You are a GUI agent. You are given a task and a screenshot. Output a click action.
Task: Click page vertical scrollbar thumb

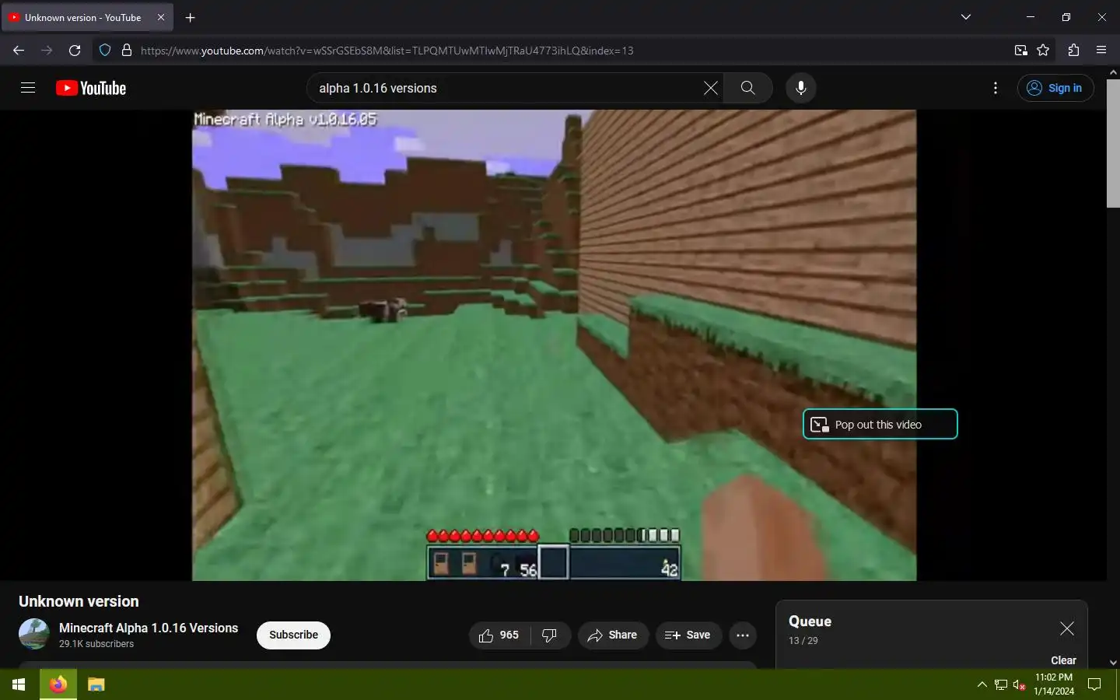1113,144
